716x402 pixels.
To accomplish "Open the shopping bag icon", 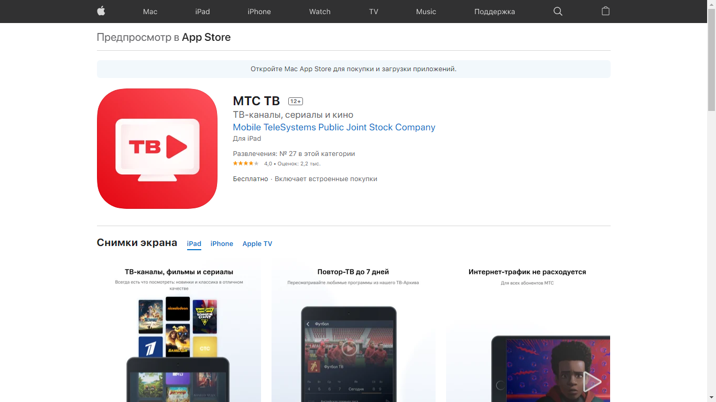I will 605,11.
